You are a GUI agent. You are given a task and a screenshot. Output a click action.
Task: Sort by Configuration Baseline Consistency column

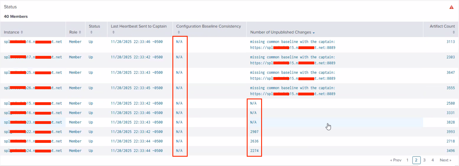(179, 32)
